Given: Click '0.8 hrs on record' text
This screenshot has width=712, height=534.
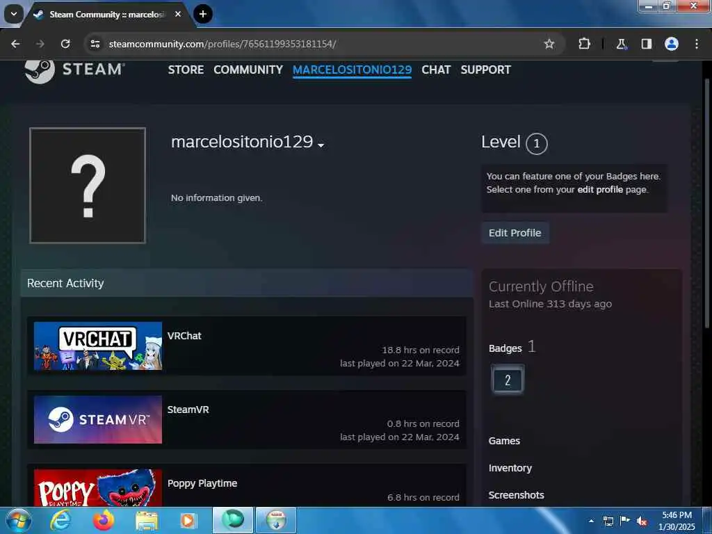Looking at the screenshot, I should click(x=423, y=423).
